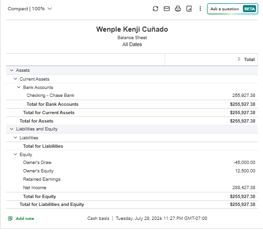Select the Owner's Draw row label
Screen dimensions: 263x232
pyautogui.click(x=37, y=162)
